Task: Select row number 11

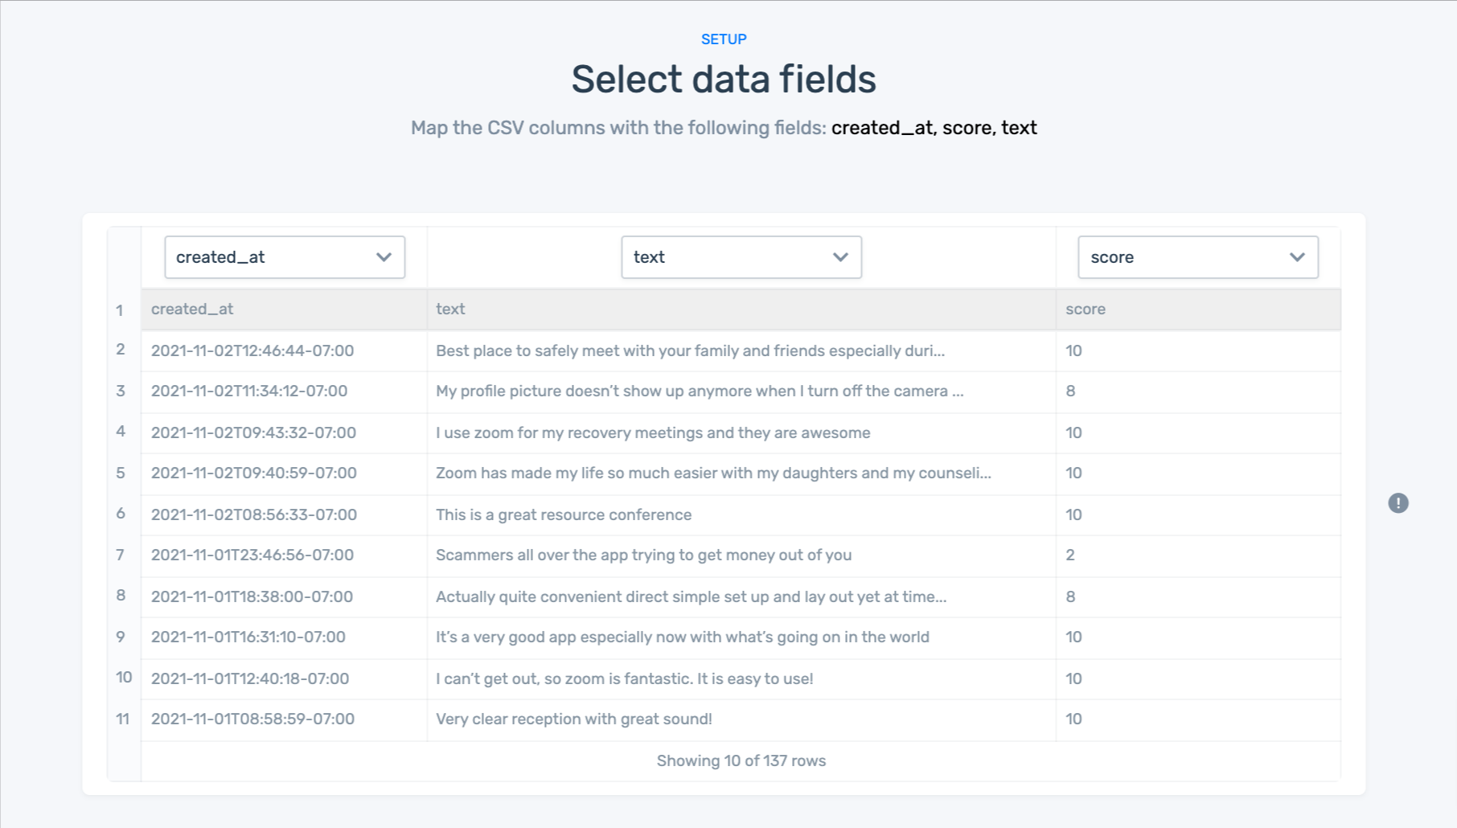Action: [x=122, y=719]
